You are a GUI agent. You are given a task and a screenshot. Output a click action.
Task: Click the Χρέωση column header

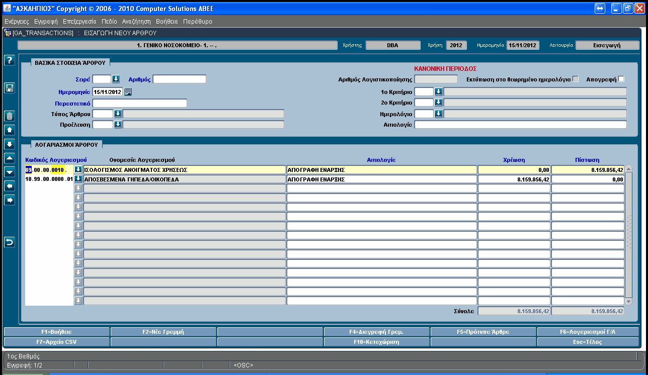coord(514,160)
